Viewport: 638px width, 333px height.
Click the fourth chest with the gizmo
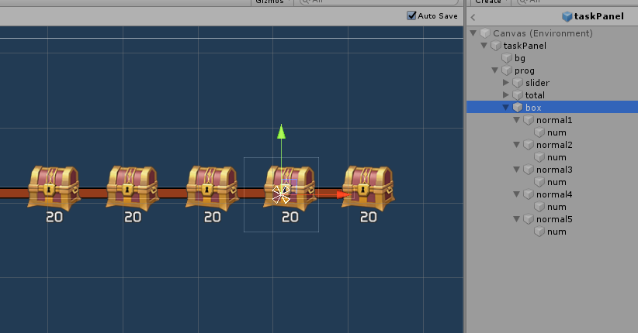tap(290, 188)
